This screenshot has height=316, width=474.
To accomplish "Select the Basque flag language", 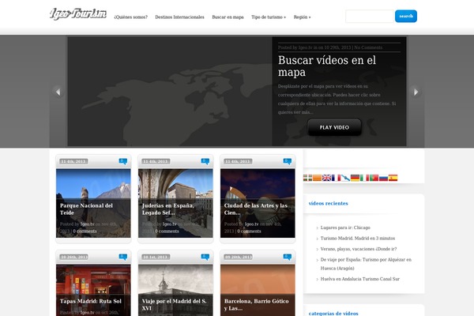I will click(308, 178).
